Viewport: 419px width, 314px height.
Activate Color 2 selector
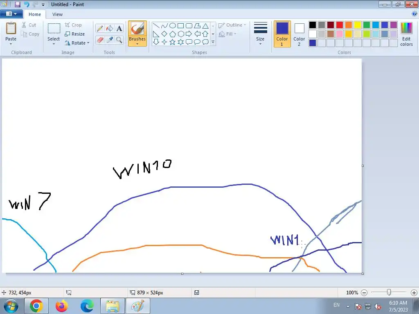pyautogui.click(x=299, y=34)
